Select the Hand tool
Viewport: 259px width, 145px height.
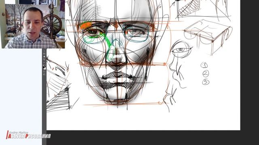44,56
